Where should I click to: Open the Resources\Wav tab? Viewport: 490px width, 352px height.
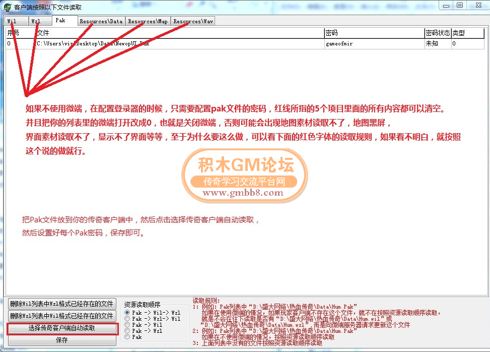tap(193, 21)
